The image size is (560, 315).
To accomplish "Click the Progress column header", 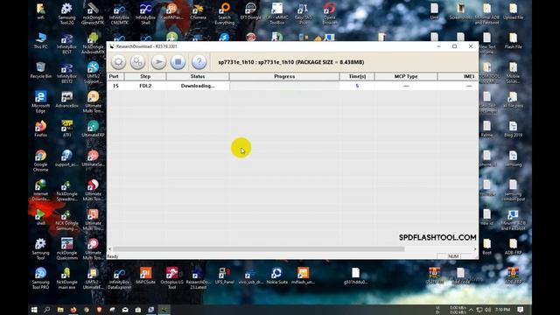I will (284, 76).
